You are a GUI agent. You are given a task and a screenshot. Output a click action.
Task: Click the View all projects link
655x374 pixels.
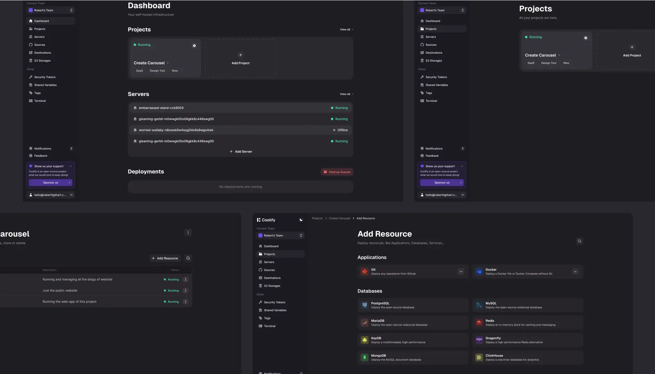(346, 29)
